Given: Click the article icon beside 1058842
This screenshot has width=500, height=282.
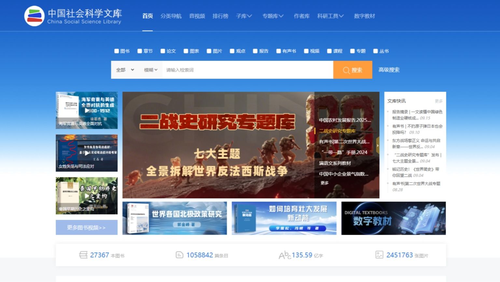Looking at the screenshot, I should [179, 255].
